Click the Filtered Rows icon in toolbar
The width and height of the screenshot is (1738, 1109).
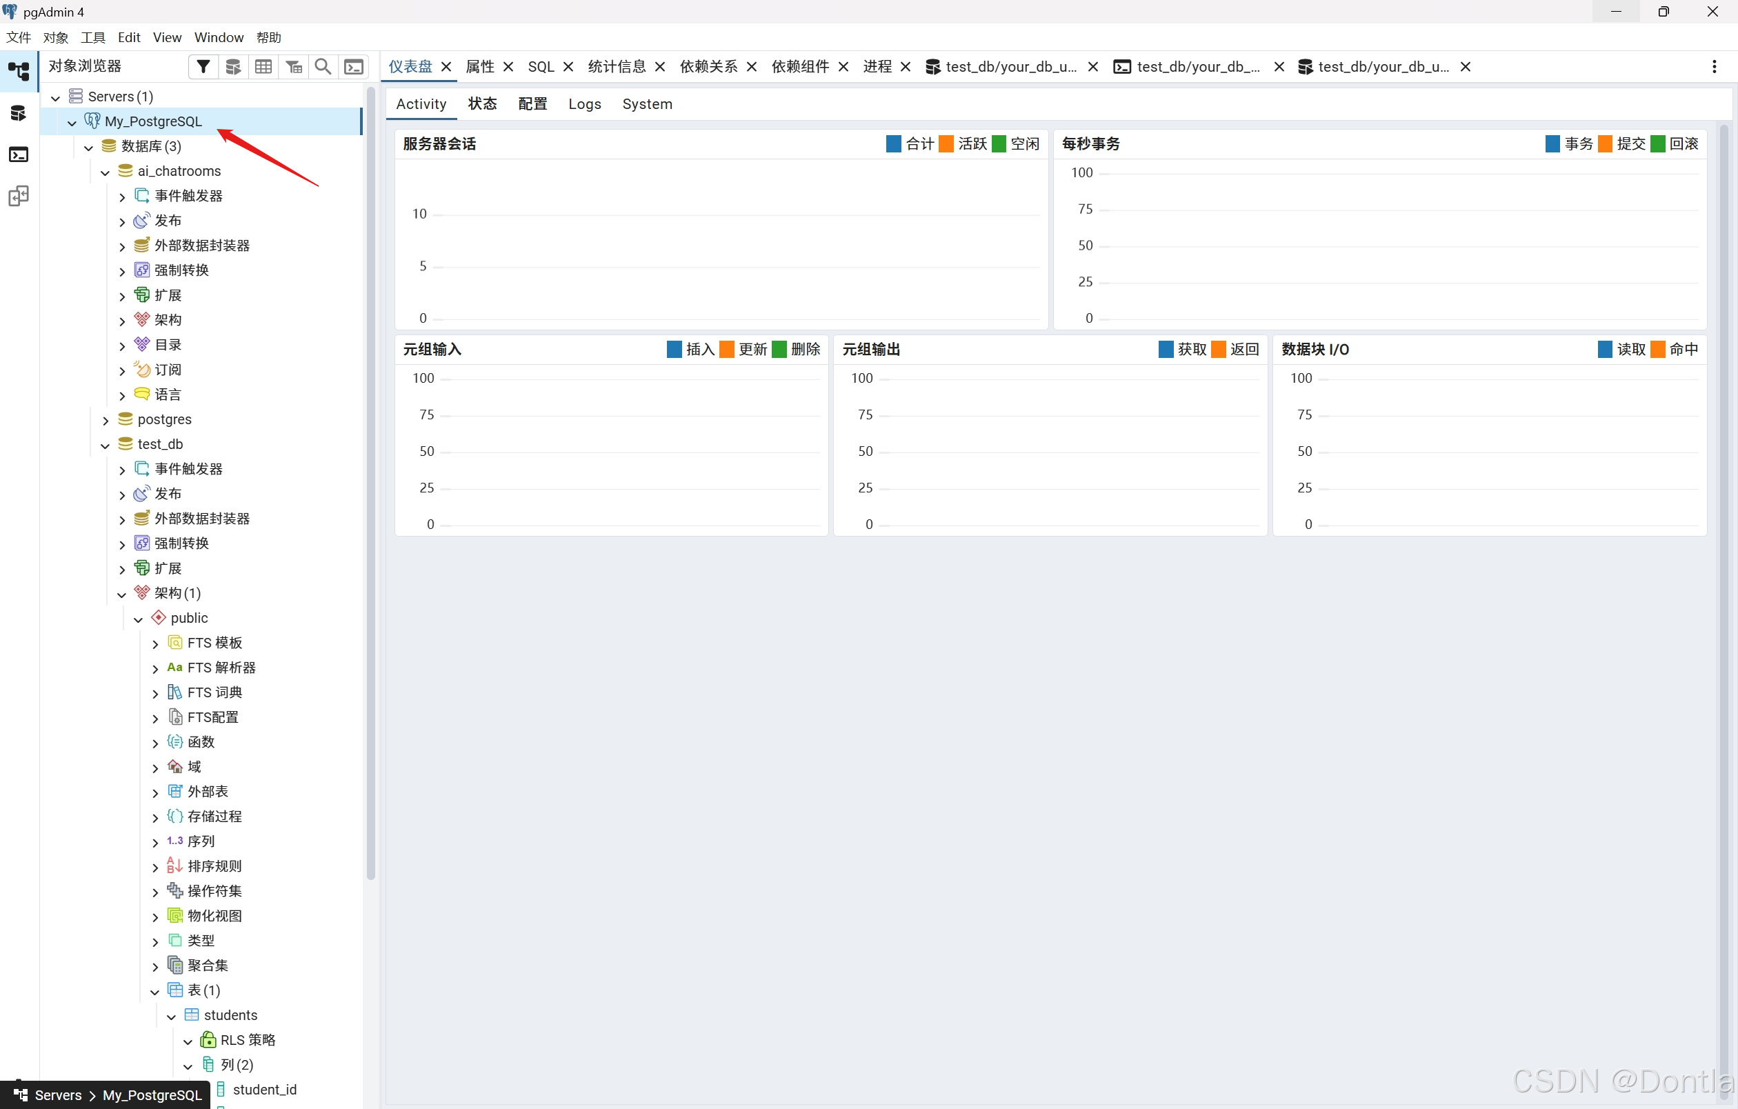[294, 66]
